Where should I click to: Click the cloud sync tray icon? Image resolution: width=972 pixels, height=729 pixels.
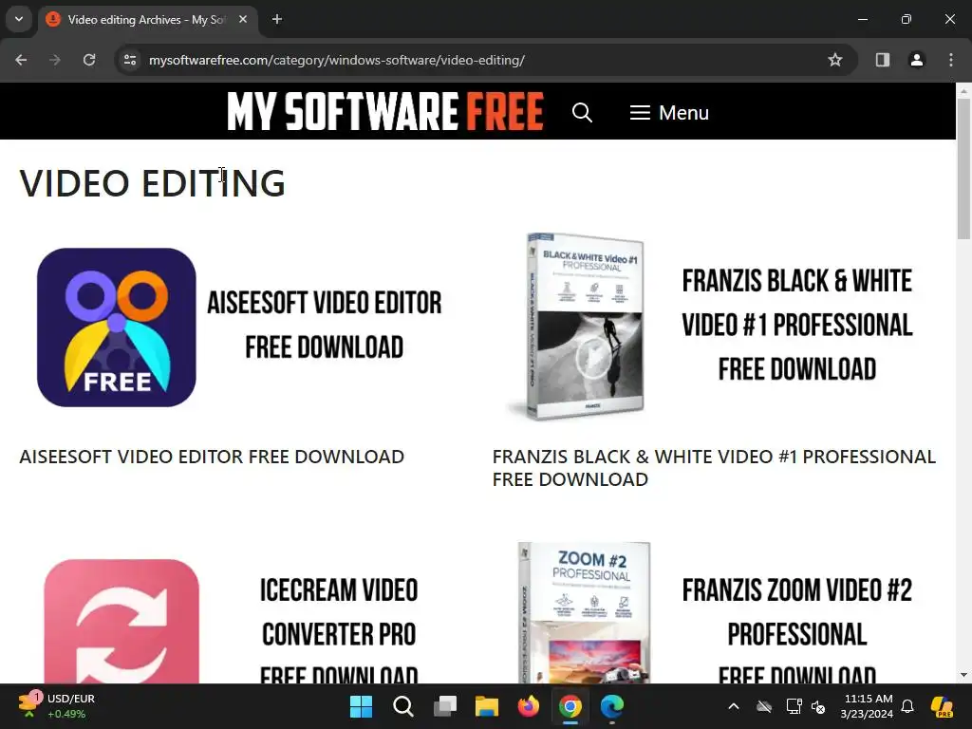tap(764, 706)
